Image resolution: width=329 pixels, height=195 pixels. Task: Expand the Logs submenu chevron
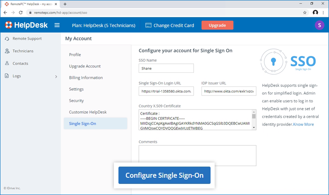coord(56,76)
